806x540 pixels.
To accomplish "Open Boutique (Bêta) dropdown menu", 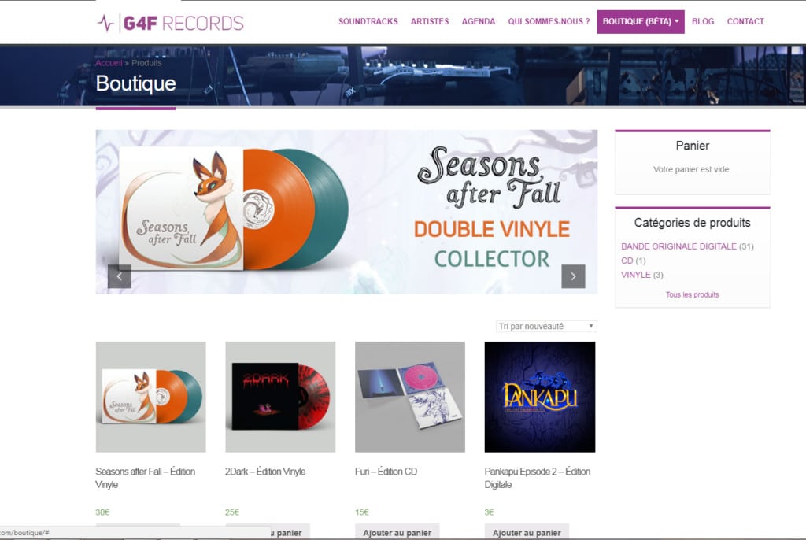I will 641,21.
